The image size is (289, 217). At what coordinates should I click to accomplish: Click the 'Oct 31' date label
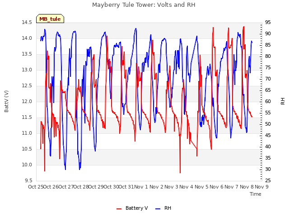click(x=126, y=187)
